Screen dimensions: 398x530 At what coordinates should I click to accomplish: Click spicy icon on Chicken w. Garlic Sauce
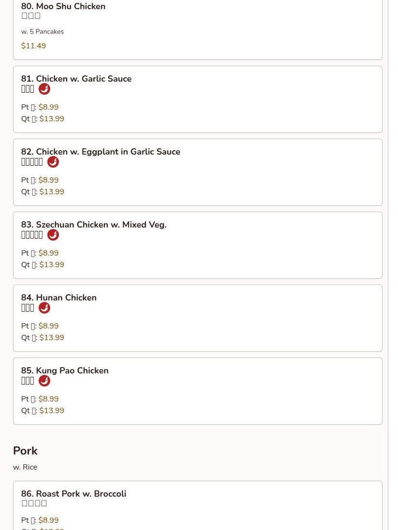pyautogui.click(x=44, y=89)
